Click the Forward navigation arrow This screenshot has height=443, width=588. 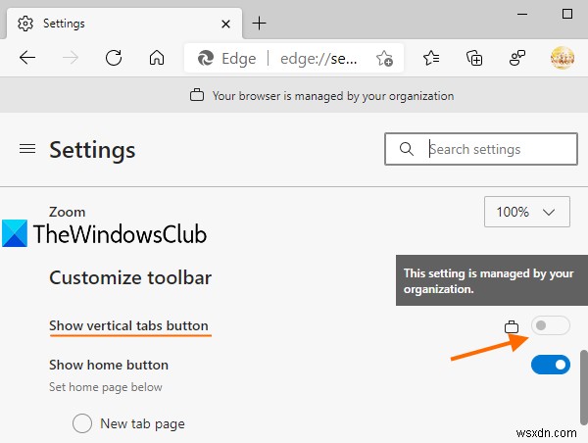click(x=71, y=58)
